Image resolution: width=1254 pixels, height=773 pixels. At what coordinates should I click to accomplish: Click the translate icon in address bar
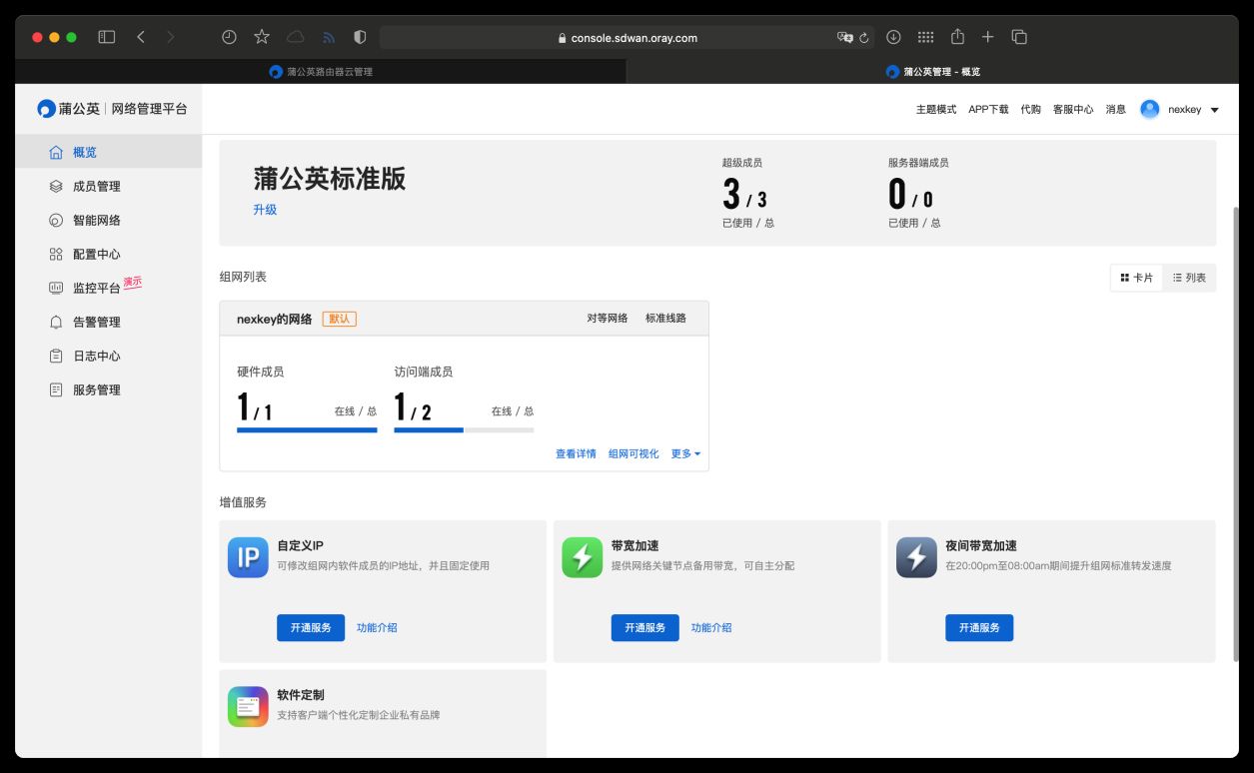click(x=845, y=38)
